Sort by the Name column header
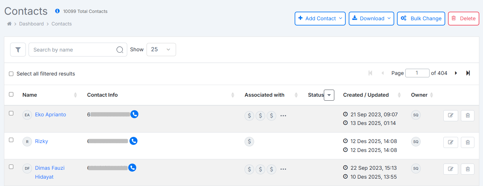 (30, 95)
